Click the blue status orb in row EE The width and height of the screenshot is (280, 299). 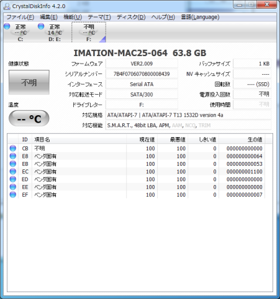coord(13,187)
